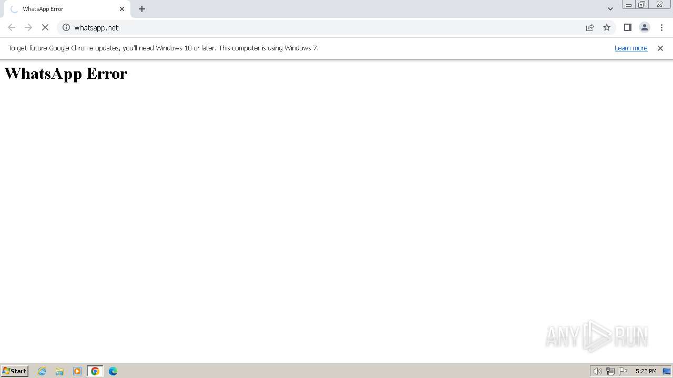Image resolution: width=673 pixels, height=378 pixels.
Task: Open Action Center flag icon
Action: (623, 371)
